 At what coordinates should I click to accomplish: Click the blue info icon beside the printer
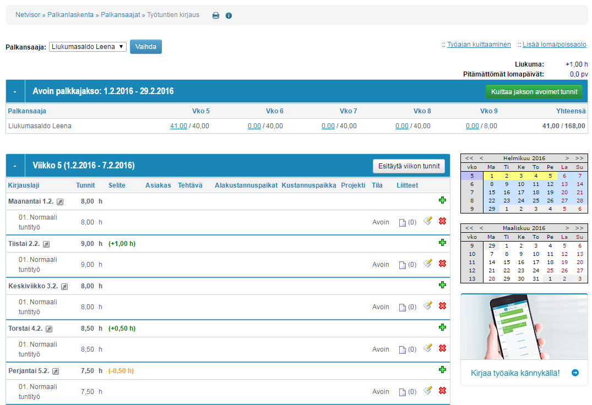click(x=229, y=15)
